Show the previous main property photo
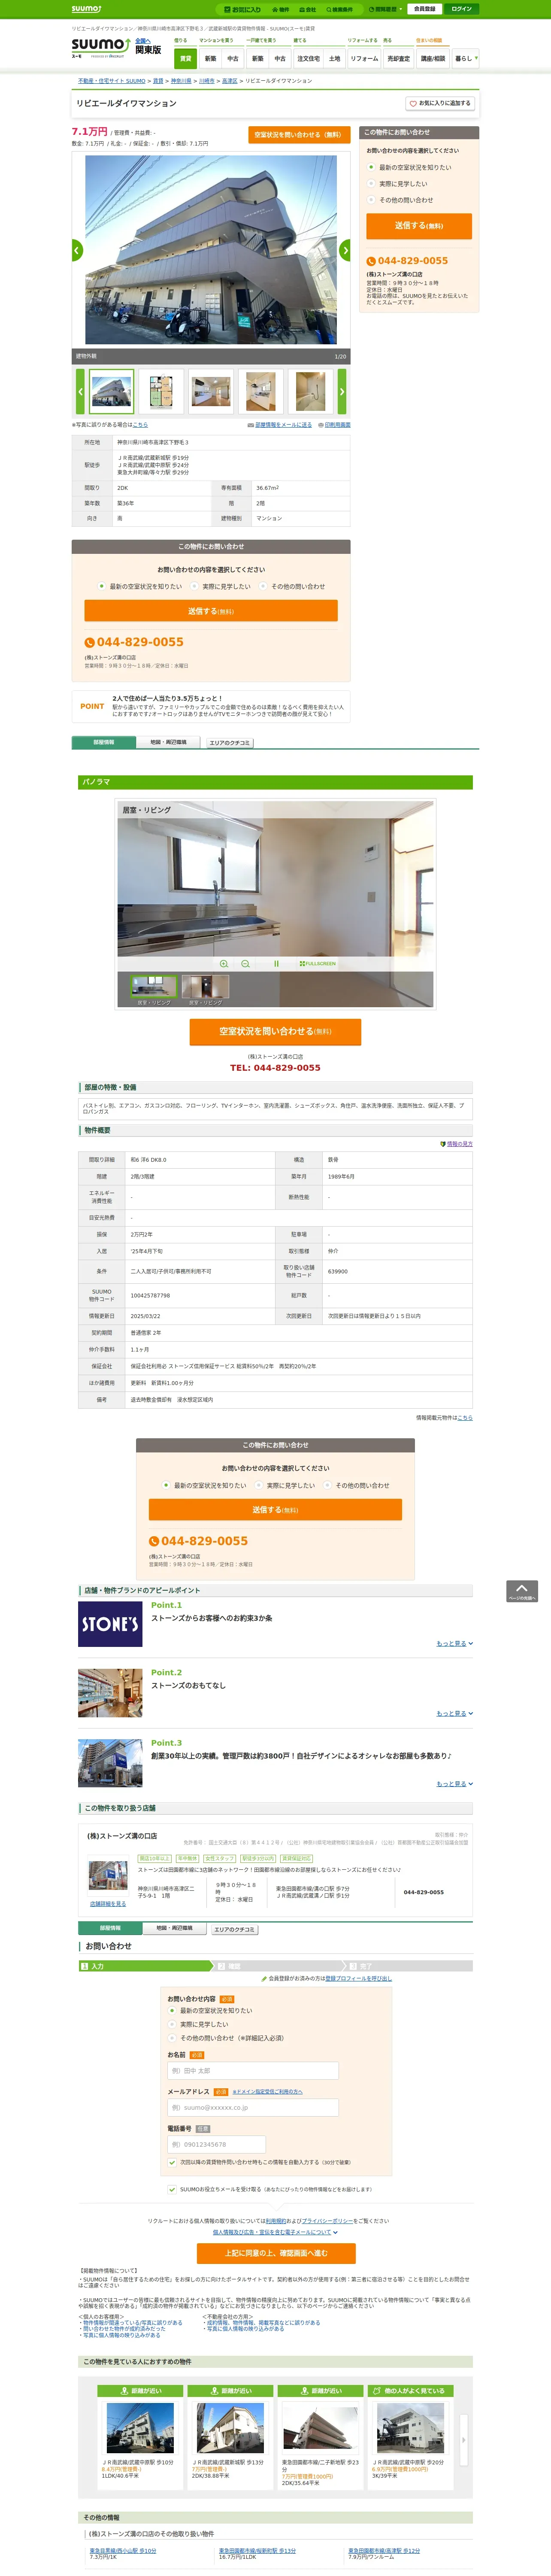Viewport: 551px width, 2576px height. pos(77,250)
